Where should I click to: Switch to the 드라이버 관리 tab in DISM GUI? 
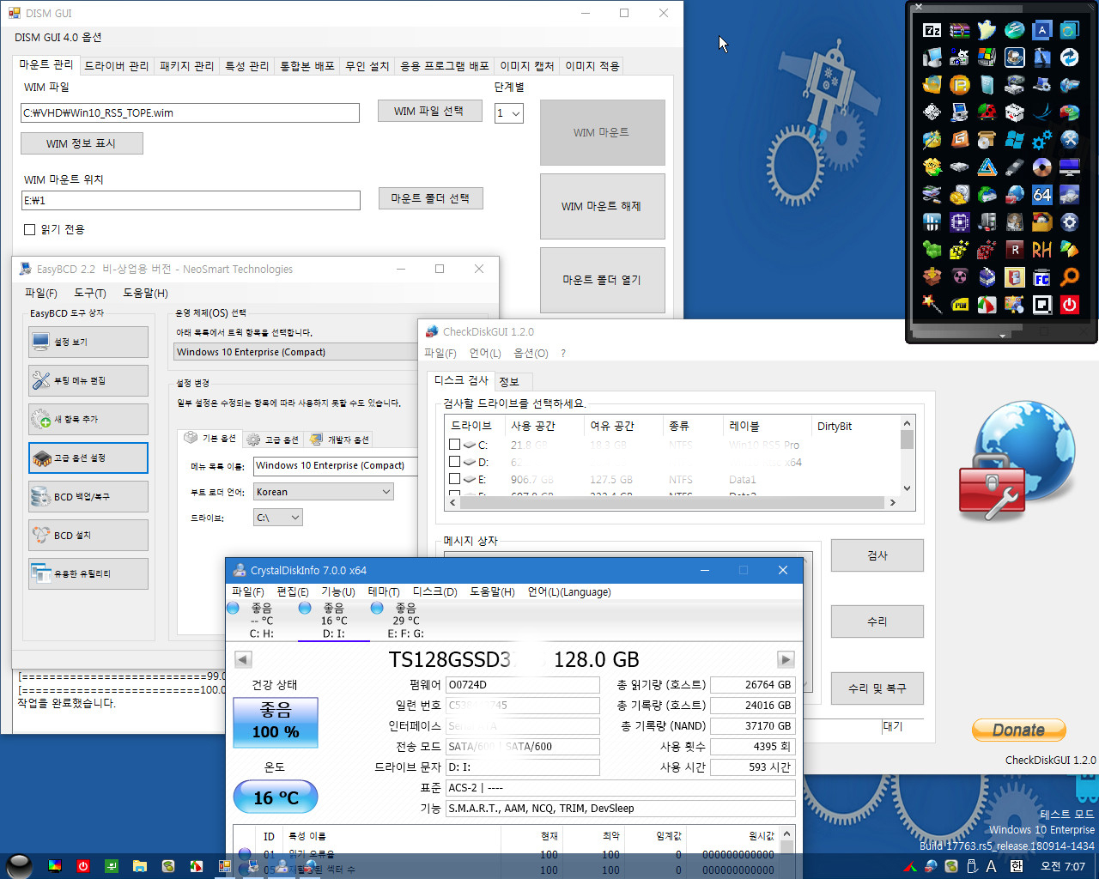[117, 66]
